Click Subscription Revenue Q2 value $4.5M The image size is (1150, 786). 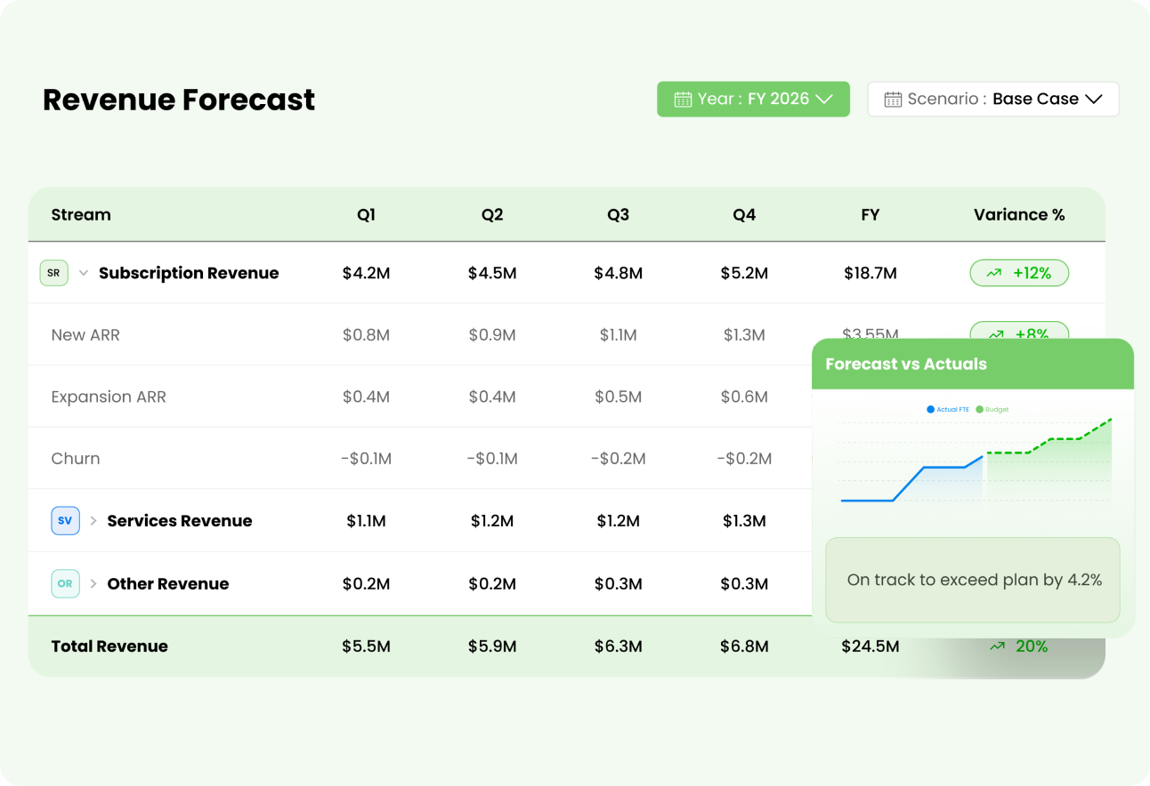tap(492, 273)
